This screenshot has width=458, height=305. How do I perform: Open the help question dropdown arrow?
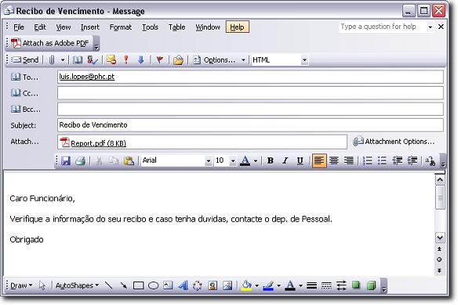(430, 27)
